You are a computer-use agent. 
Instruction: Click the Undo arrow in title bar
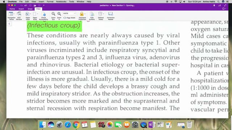pos(26,5)
